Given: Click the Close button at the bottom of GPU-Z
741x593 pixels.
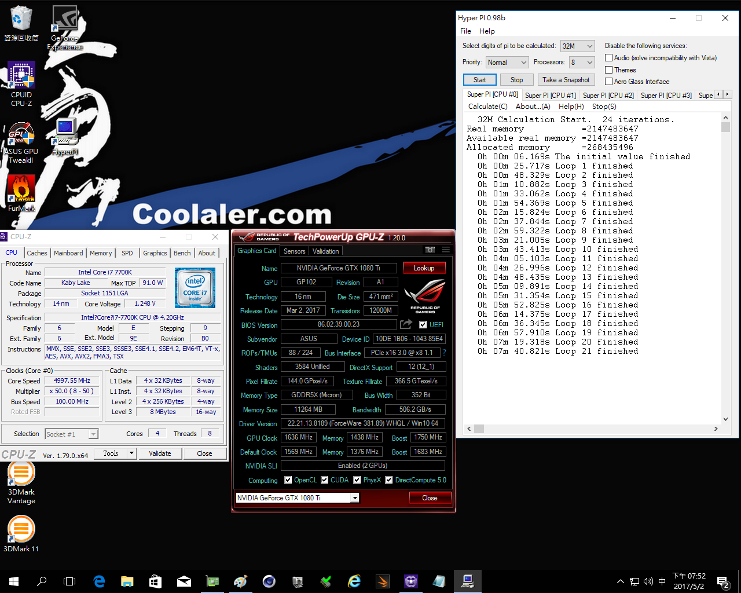Looking at the screenshot, I should pos(430,498).
